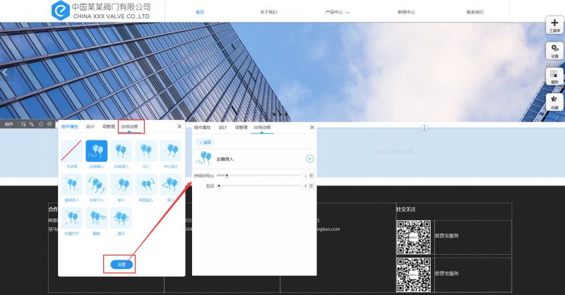565x295 pixels.
Task: Go to 新闻中心 in site navigation
Action: [x=406, y=12]
